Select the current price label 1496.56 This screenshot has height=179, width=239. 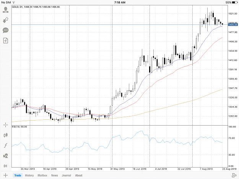(233, 25)
